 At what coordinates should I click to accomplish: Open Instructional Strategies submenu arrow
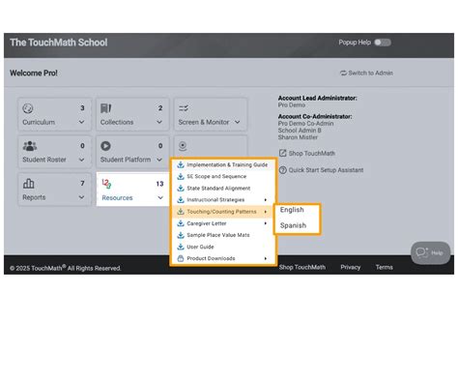click(266, 200)
